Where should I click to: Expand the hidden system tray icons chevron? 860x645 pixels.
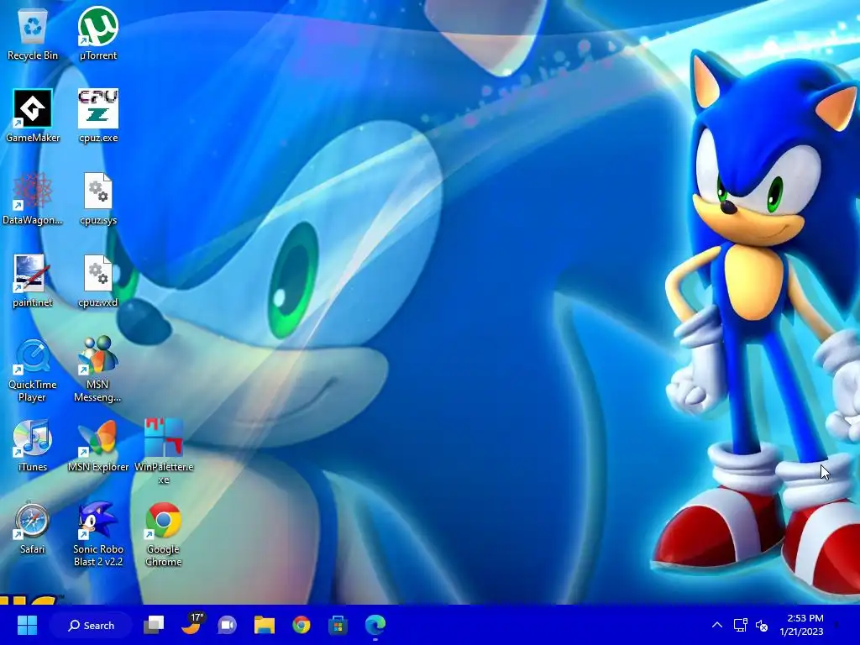(717, 625)
